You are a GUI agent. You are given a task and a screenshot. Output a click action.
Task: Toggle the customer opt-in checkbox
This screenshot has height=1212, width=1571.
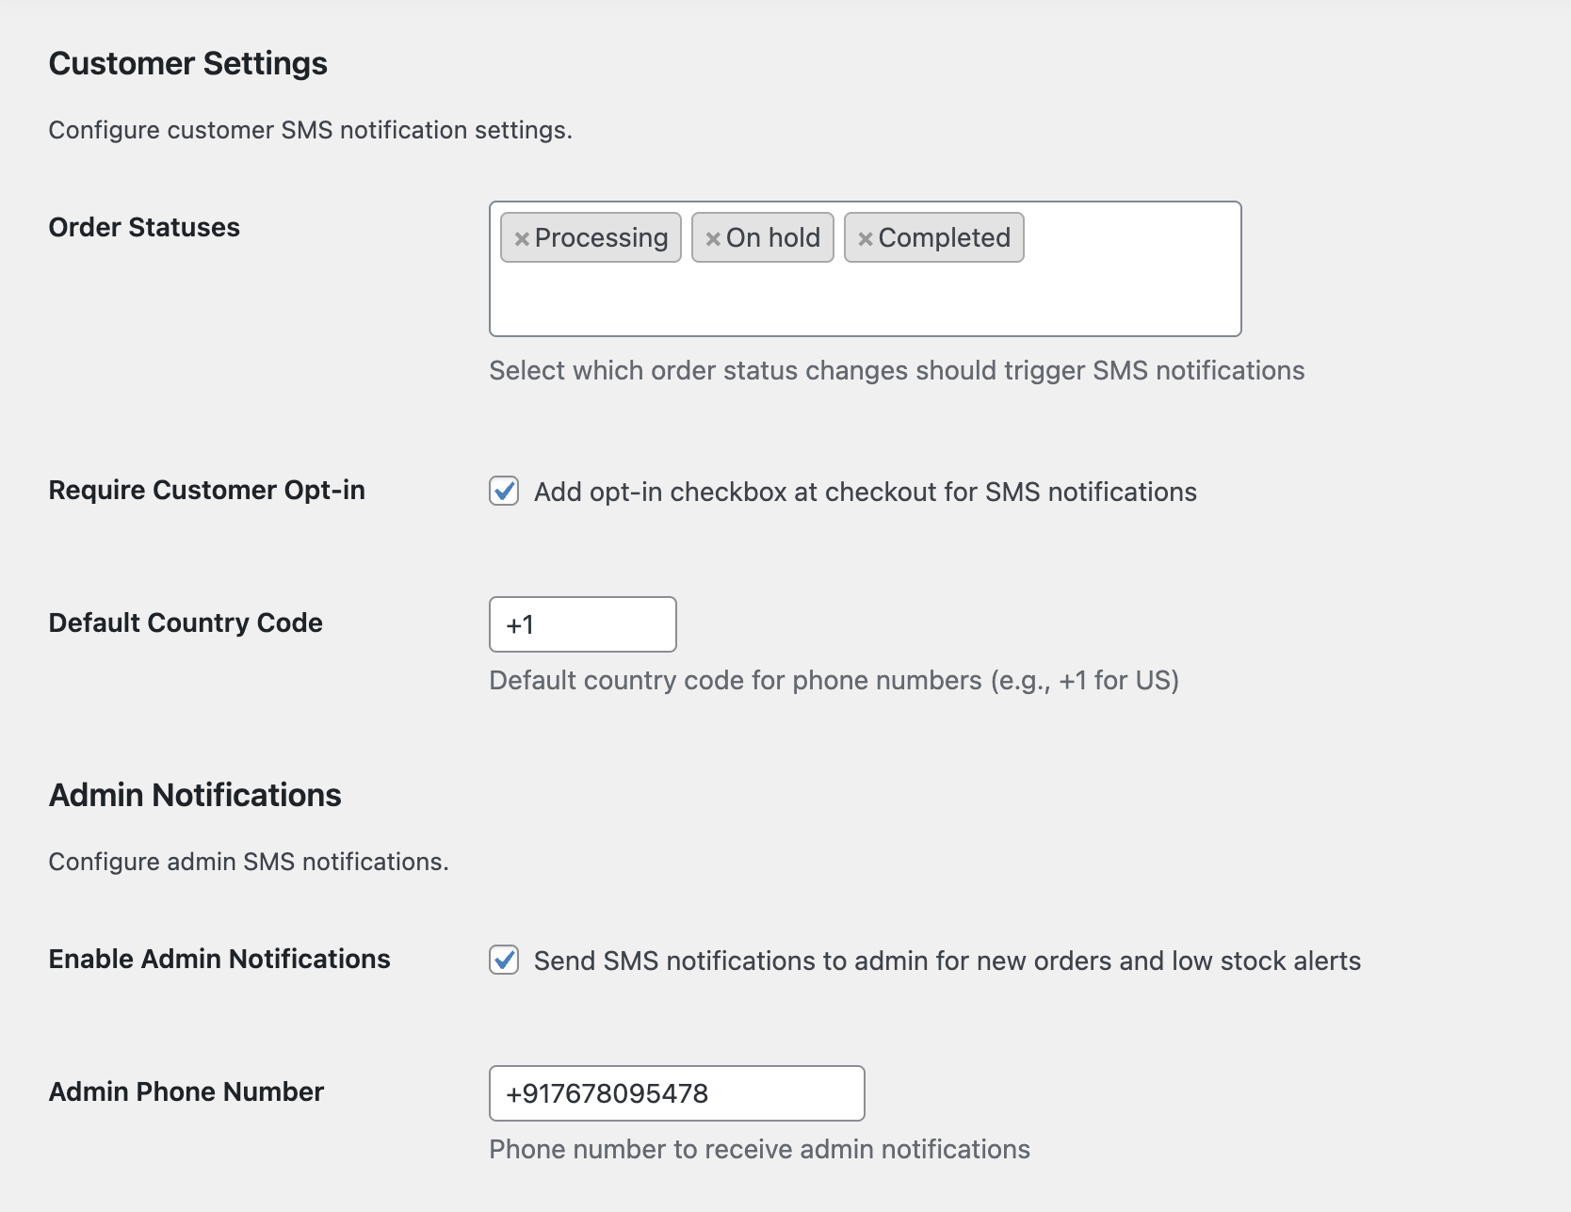pyautogui.click(x=504, y=491)
